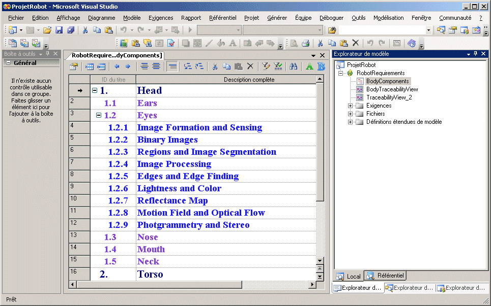Open the Exigences menu

(x=161, y=18)
